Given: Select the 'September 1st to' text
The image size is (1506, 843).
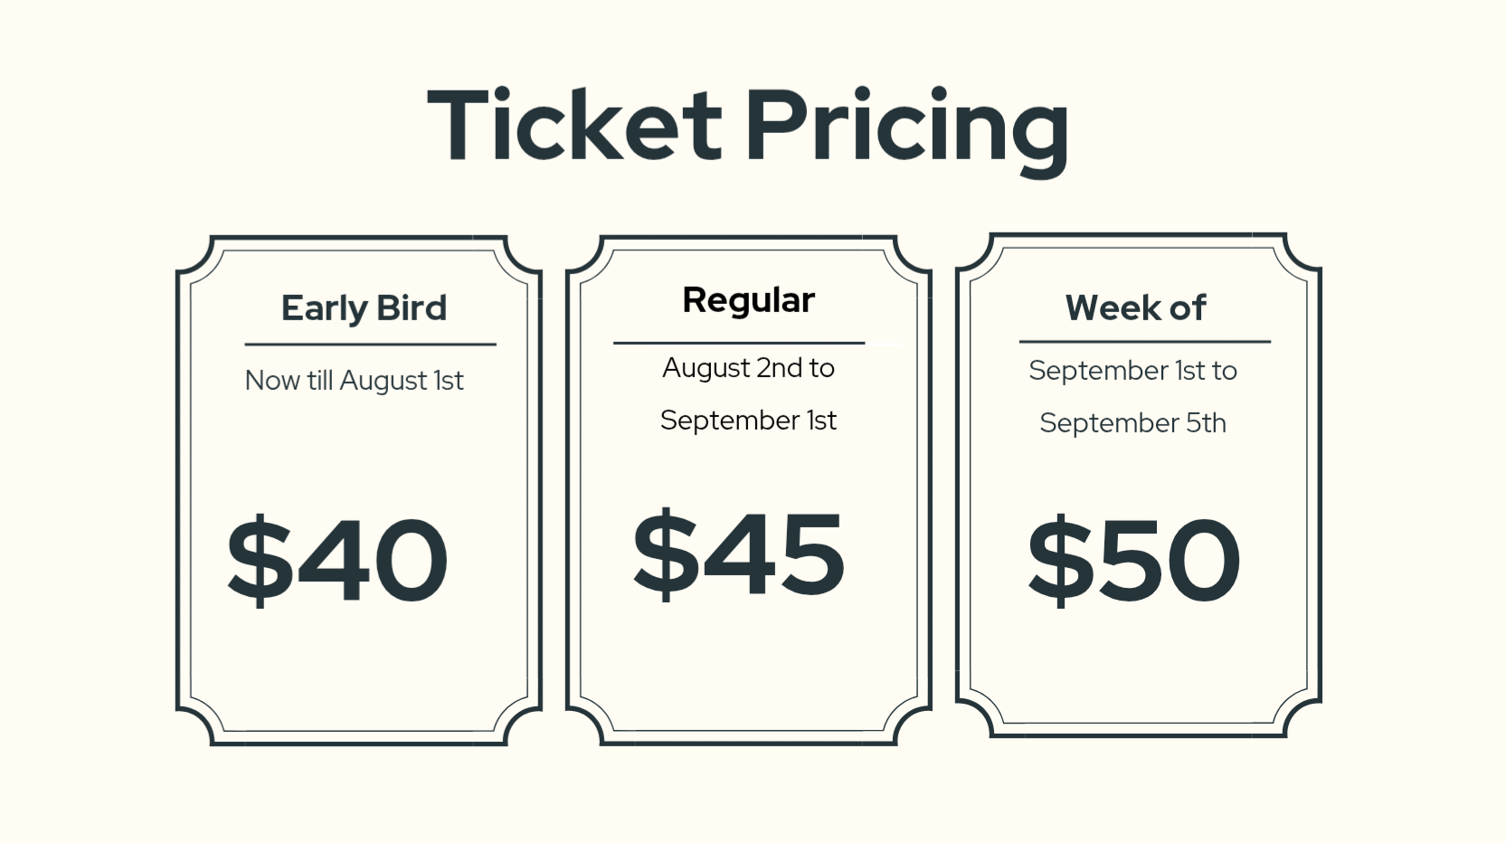Looking at the screenshot, I should (x=1132, y=371).
